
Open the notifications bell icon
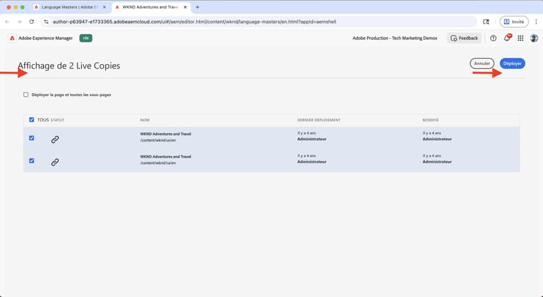(507, 38)
